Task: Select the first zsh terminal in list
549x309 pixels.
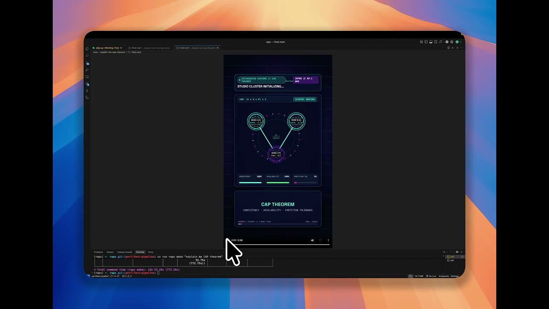Action: click(455, 256)
